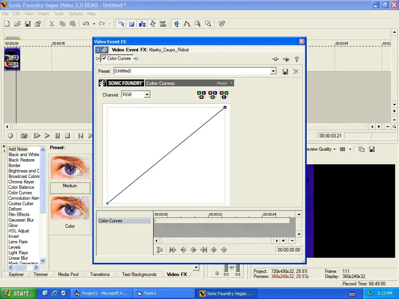The image size is (399, 299).
Task: Click Play From Start button
Action: pyautogui.click(x=37, y=136)
